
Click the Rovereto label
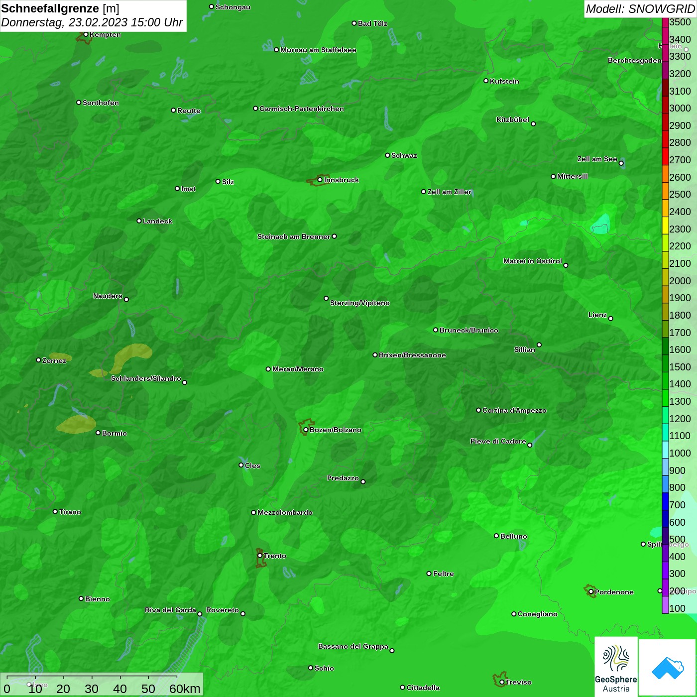pos(223,610)
